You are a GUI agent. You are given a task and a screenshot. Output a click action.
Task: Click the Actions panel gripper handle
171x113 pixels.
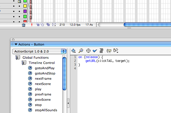pyautogui.click(x=13, y=44)
